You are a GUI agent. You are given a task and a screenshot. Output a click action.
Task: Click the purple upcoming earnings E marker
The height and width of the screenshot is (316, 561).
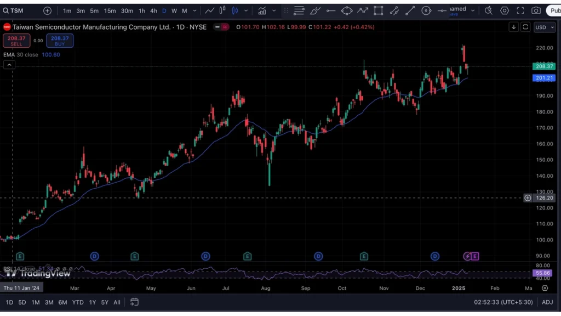coord(475,256)
